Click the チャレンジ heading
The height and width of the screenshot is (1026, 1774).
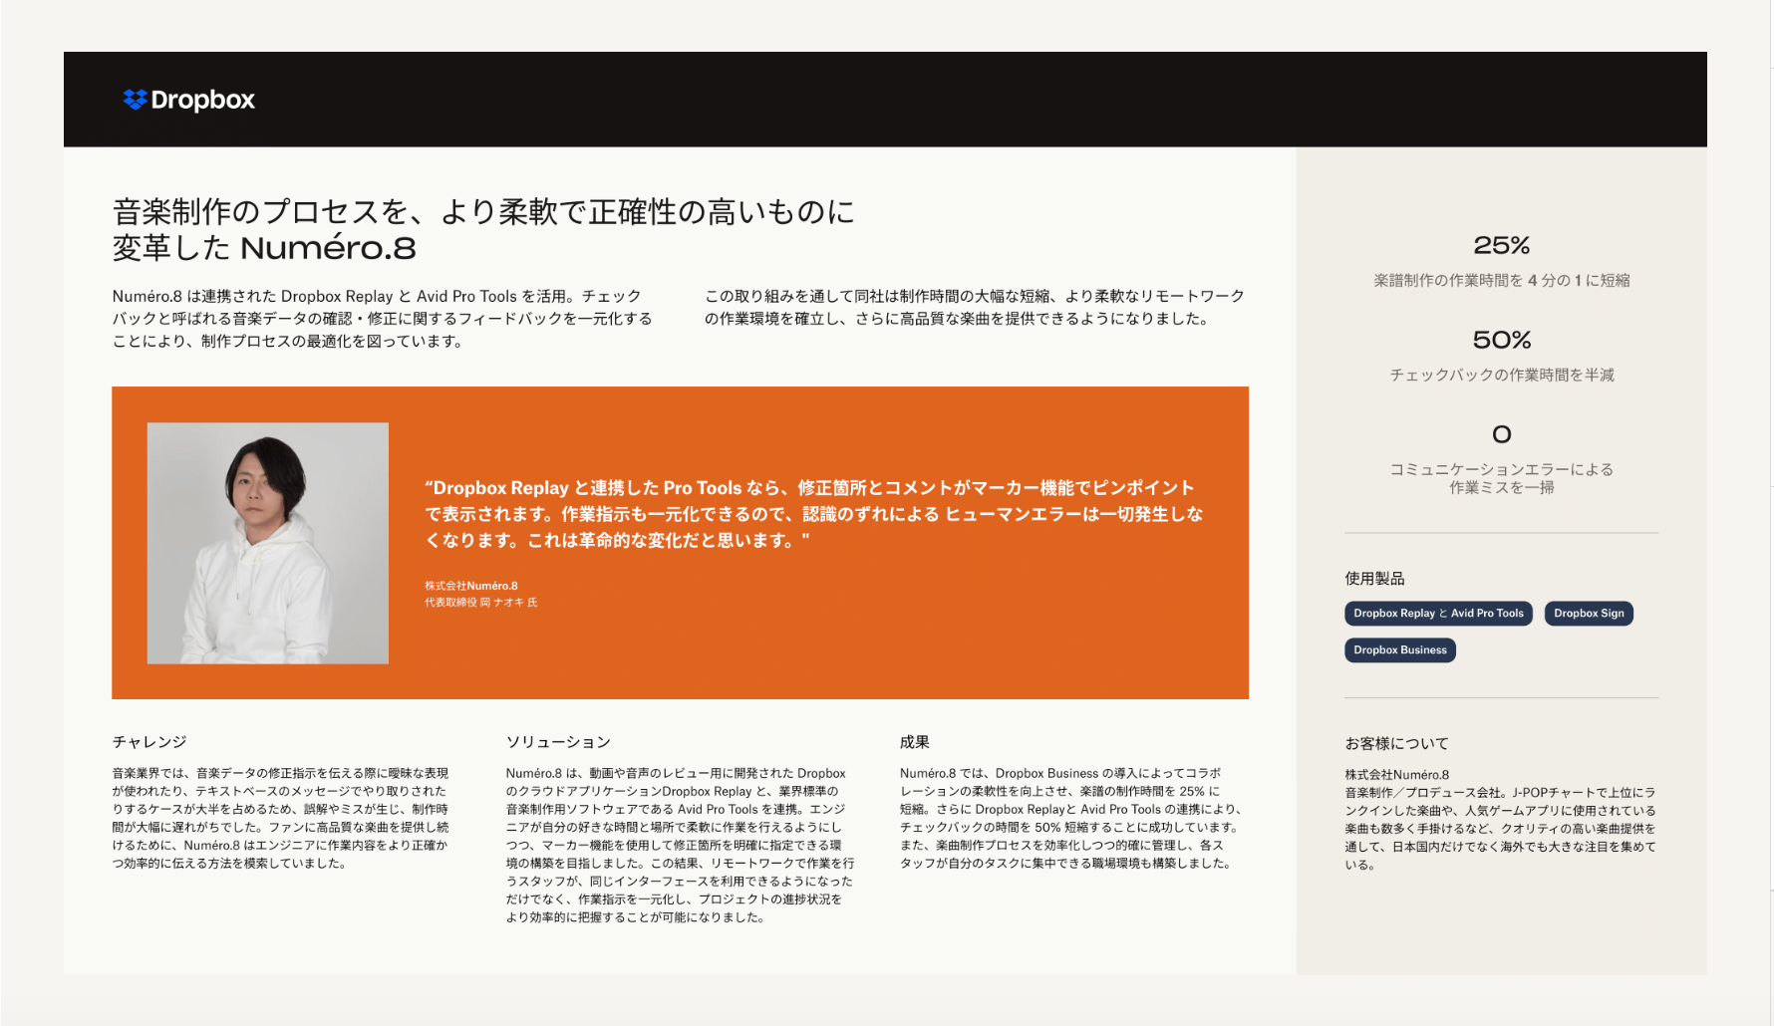(x=149, y=742)
